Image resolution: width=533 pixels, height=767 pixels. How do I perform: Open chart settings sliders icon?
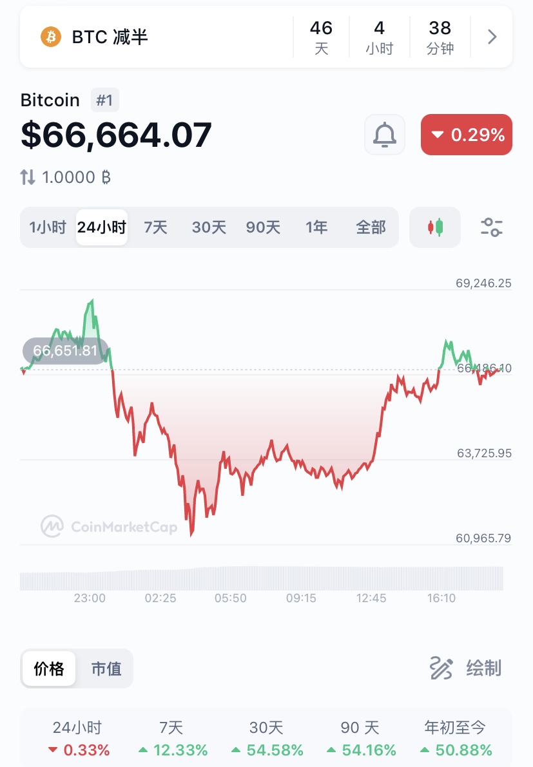click(492, 227)
